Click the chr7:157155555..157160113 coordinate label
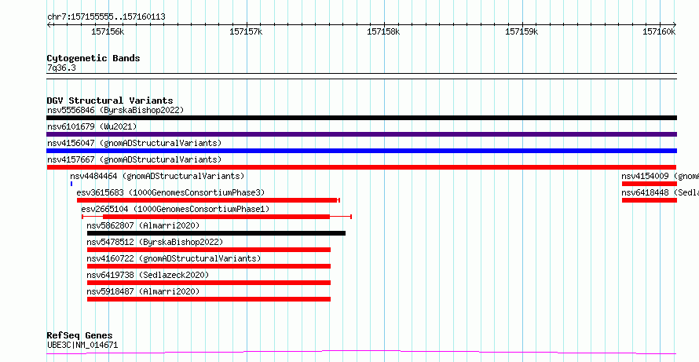The height and width of the screenshot is (362, 699). [106, 17]
